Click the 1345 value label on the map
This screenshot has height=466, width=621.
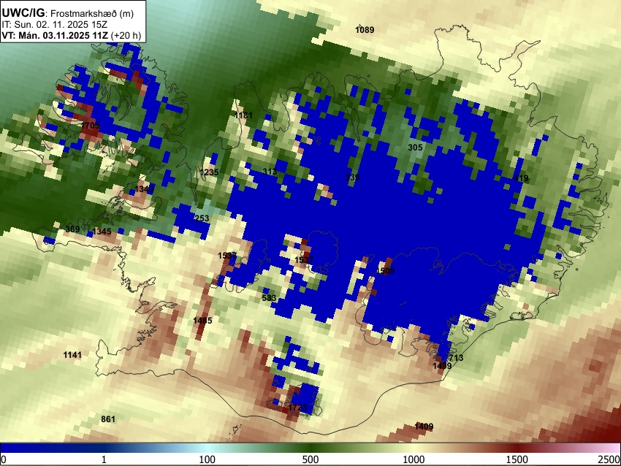click(102, 232)
